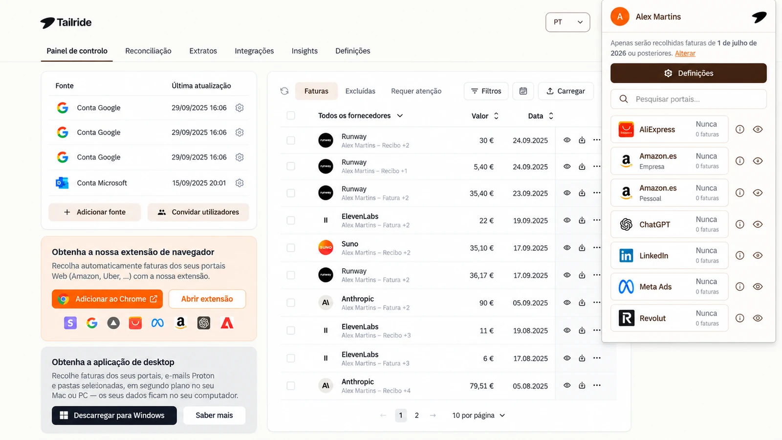
Task: Open the Insights tab
Action: click(x=304, y=51)
